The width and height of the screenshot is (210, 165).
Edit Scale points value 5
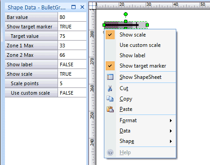72,83
